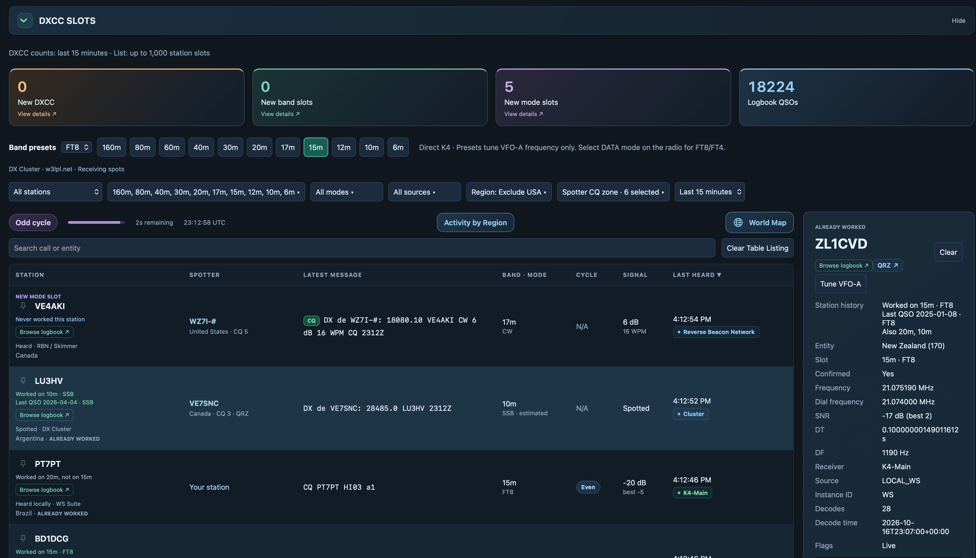Select the 20m band preset

pyautogui.click(x=259, y=147)
